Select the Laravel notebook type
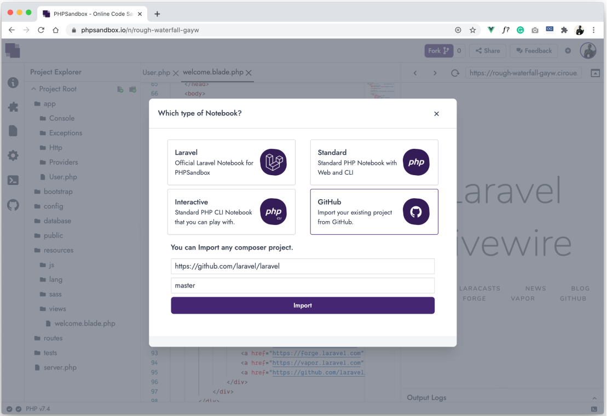Image resolution: width=607 pixels, height=416 pixels. (232, 162)
